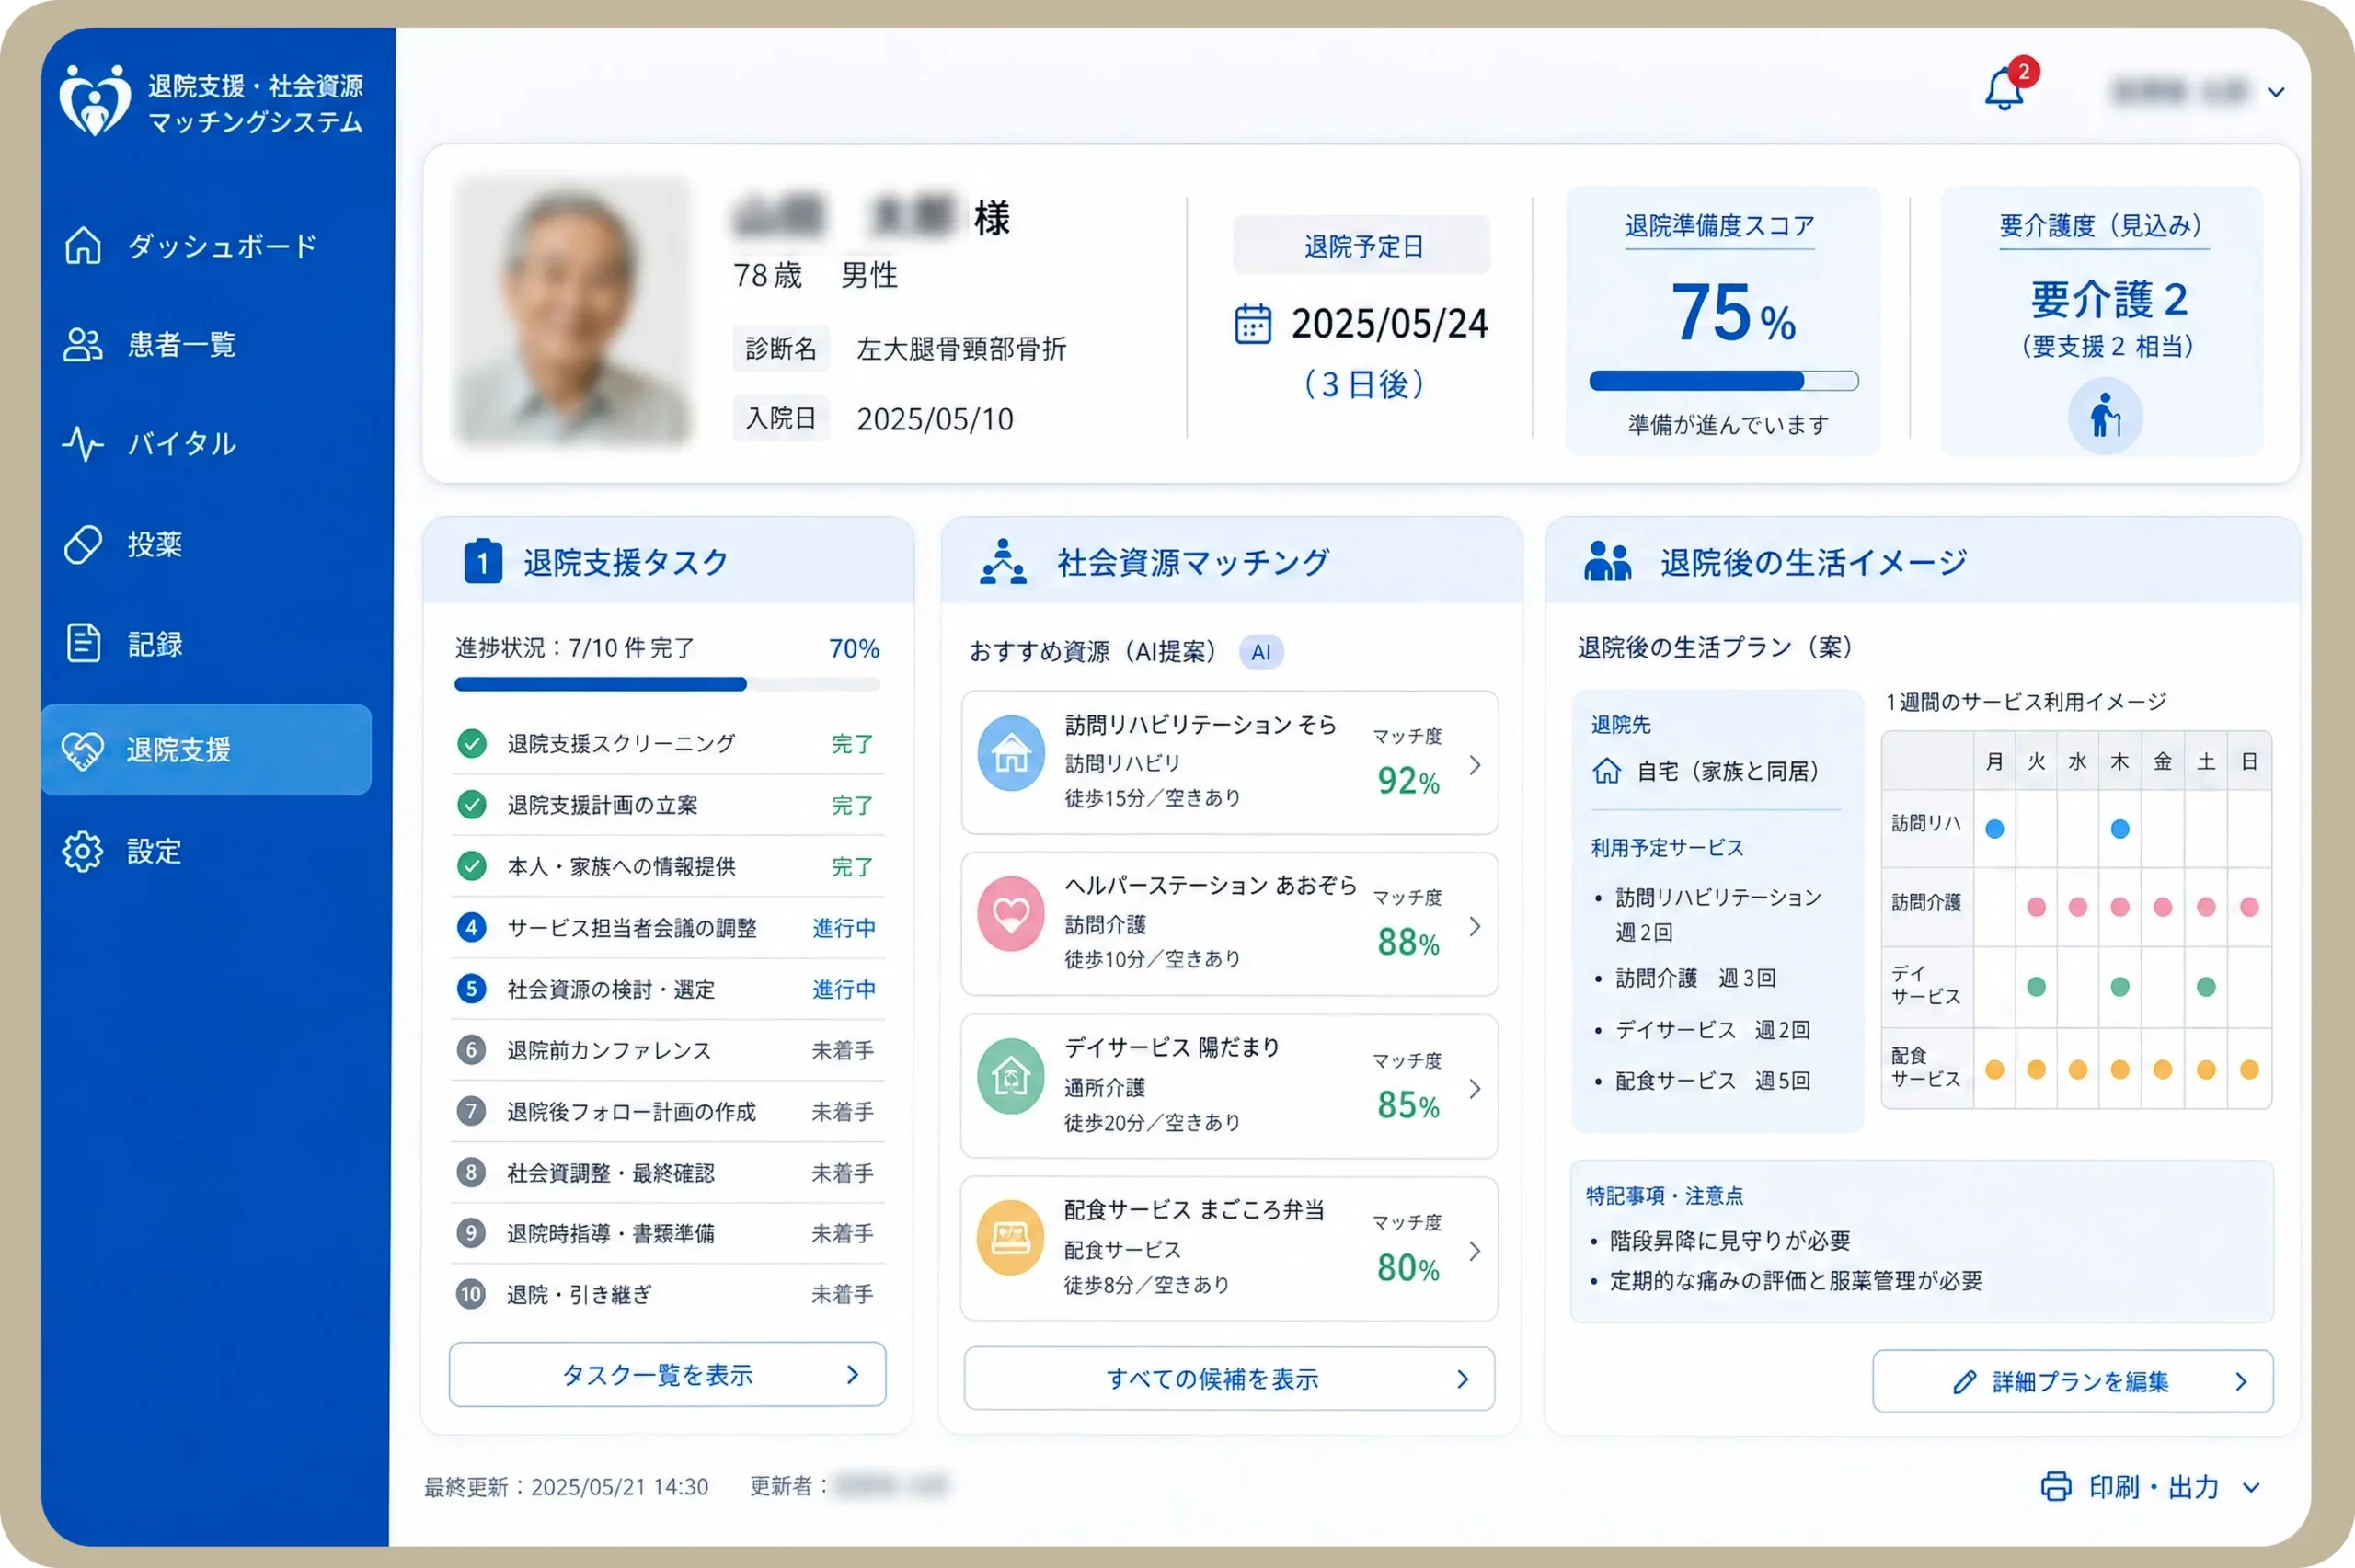Select task 6 退院前カンファレンス
Screen dimensions: 2355x1568
pos(667,1050)
